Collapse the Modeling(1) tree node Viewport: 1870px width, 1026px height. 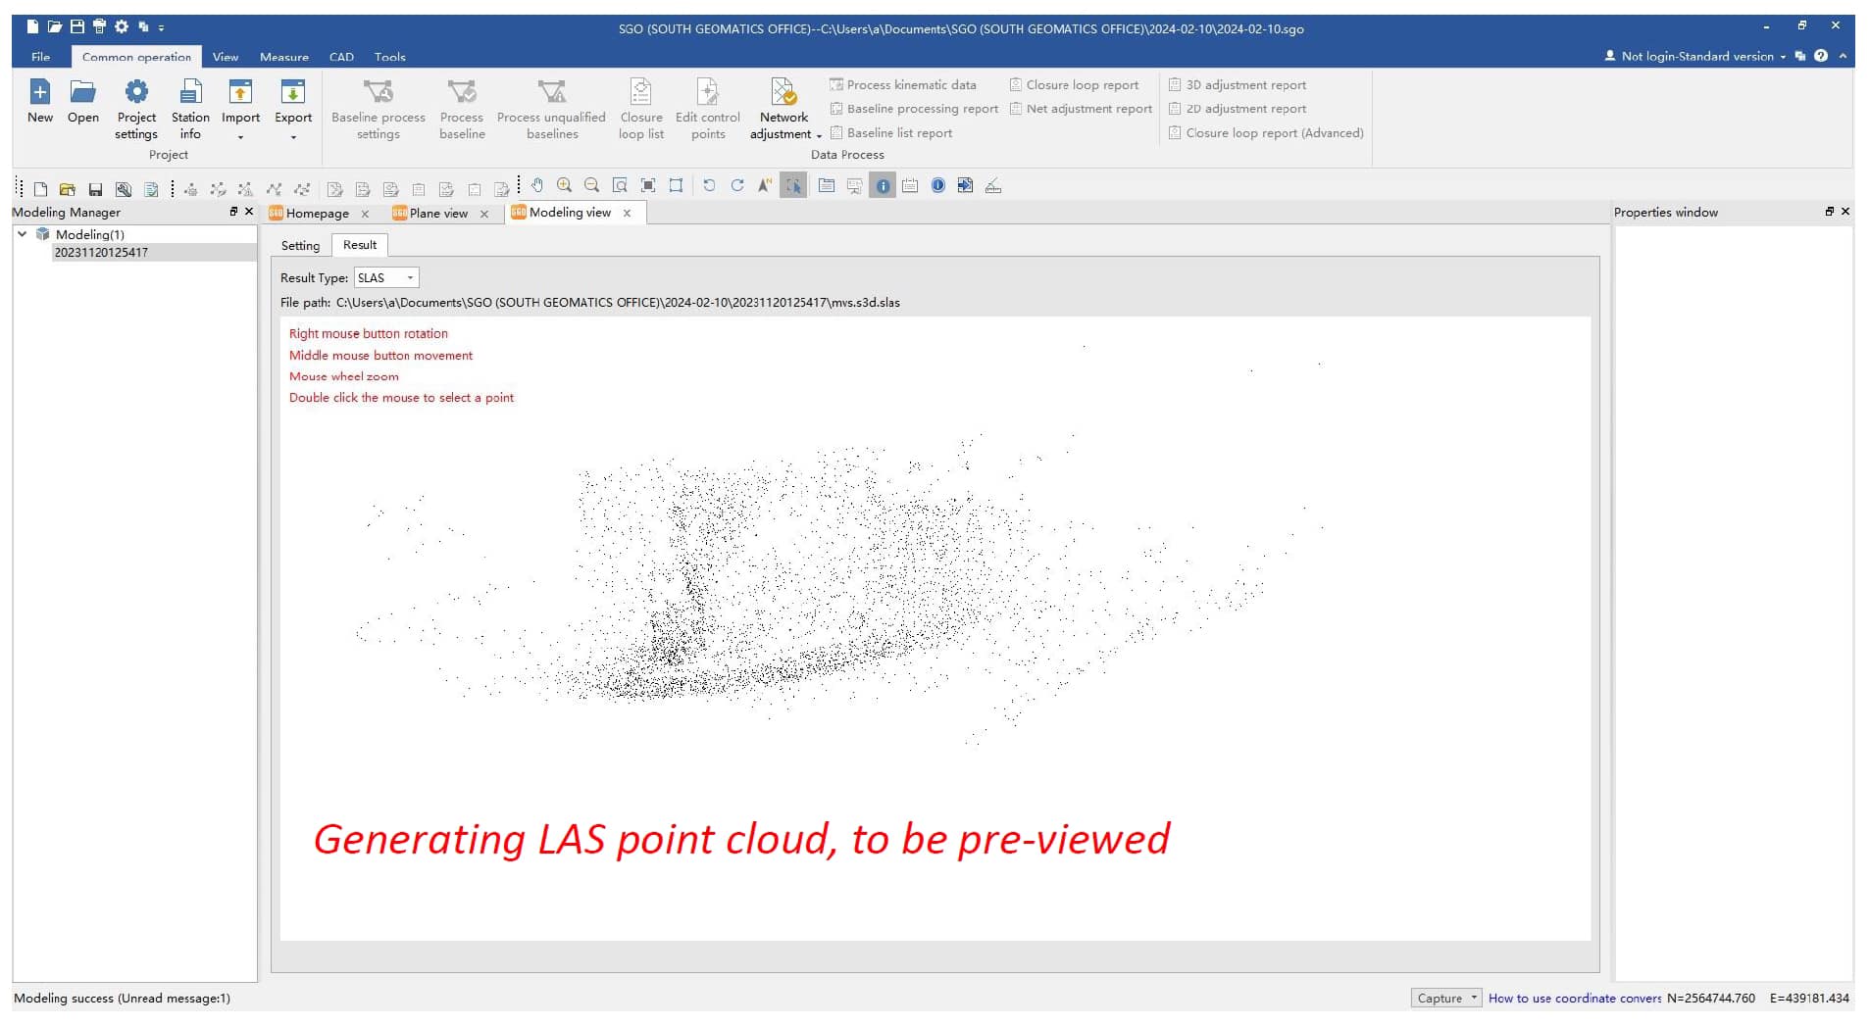click(22, 234)
